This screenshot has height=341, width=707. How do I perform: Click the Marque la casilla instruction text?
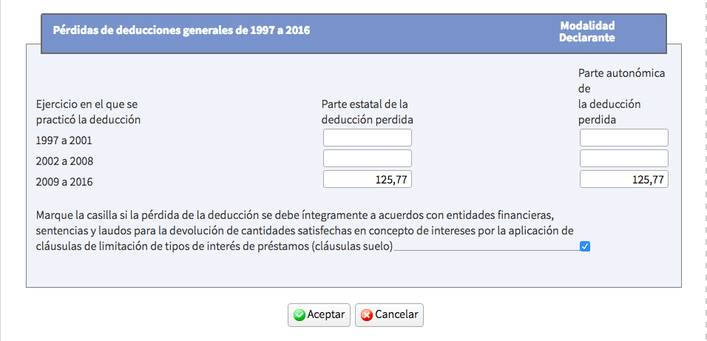(294, 230)
